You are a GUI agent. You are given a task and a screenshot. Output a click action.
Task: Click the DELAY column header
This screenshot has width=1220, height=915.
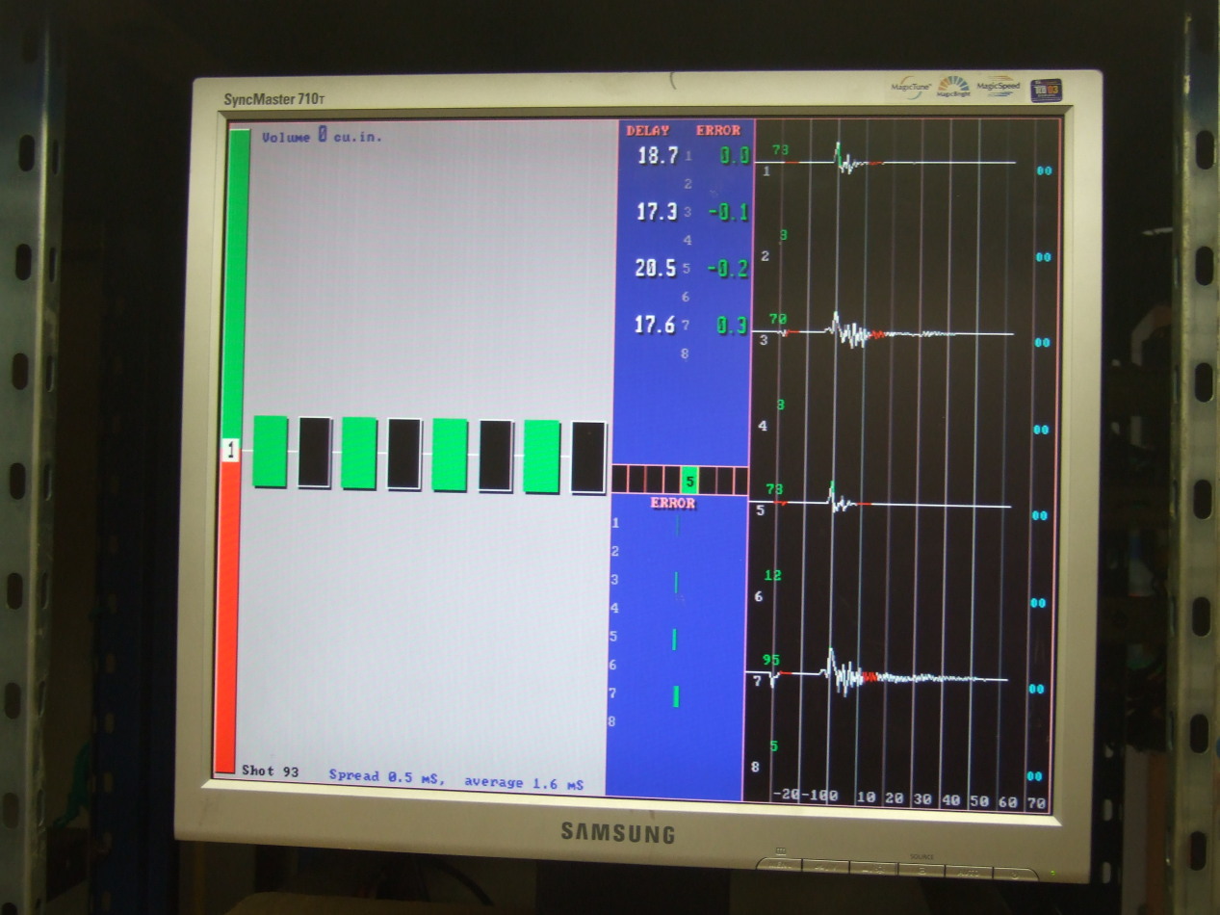[647, 130]
